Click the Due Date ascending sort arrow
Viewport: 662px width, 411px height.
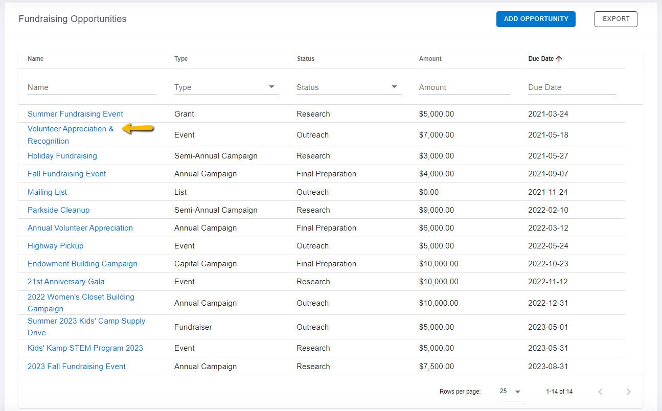(559, 59)
